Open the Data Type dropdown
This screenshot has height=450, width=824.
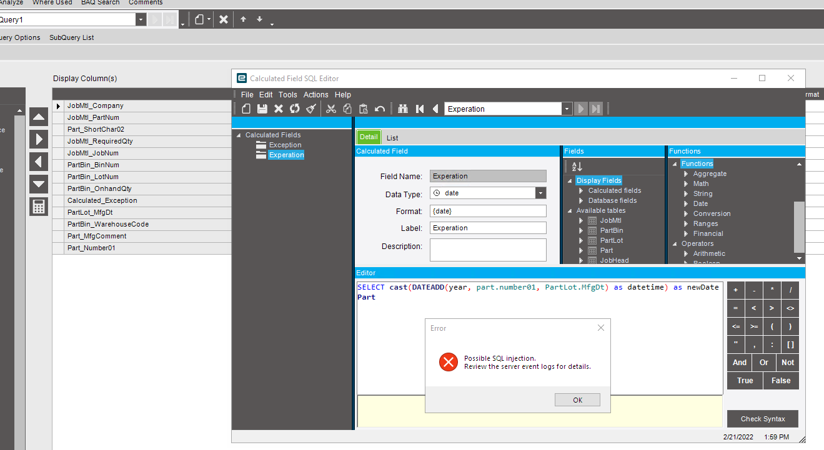coord(541,193)
